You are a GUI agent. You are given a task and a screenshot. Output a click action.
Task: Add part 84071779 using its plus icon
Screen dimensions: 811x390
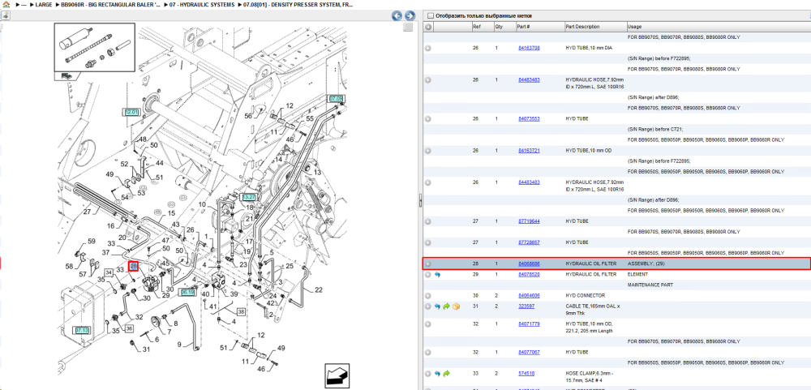[428, 324]
